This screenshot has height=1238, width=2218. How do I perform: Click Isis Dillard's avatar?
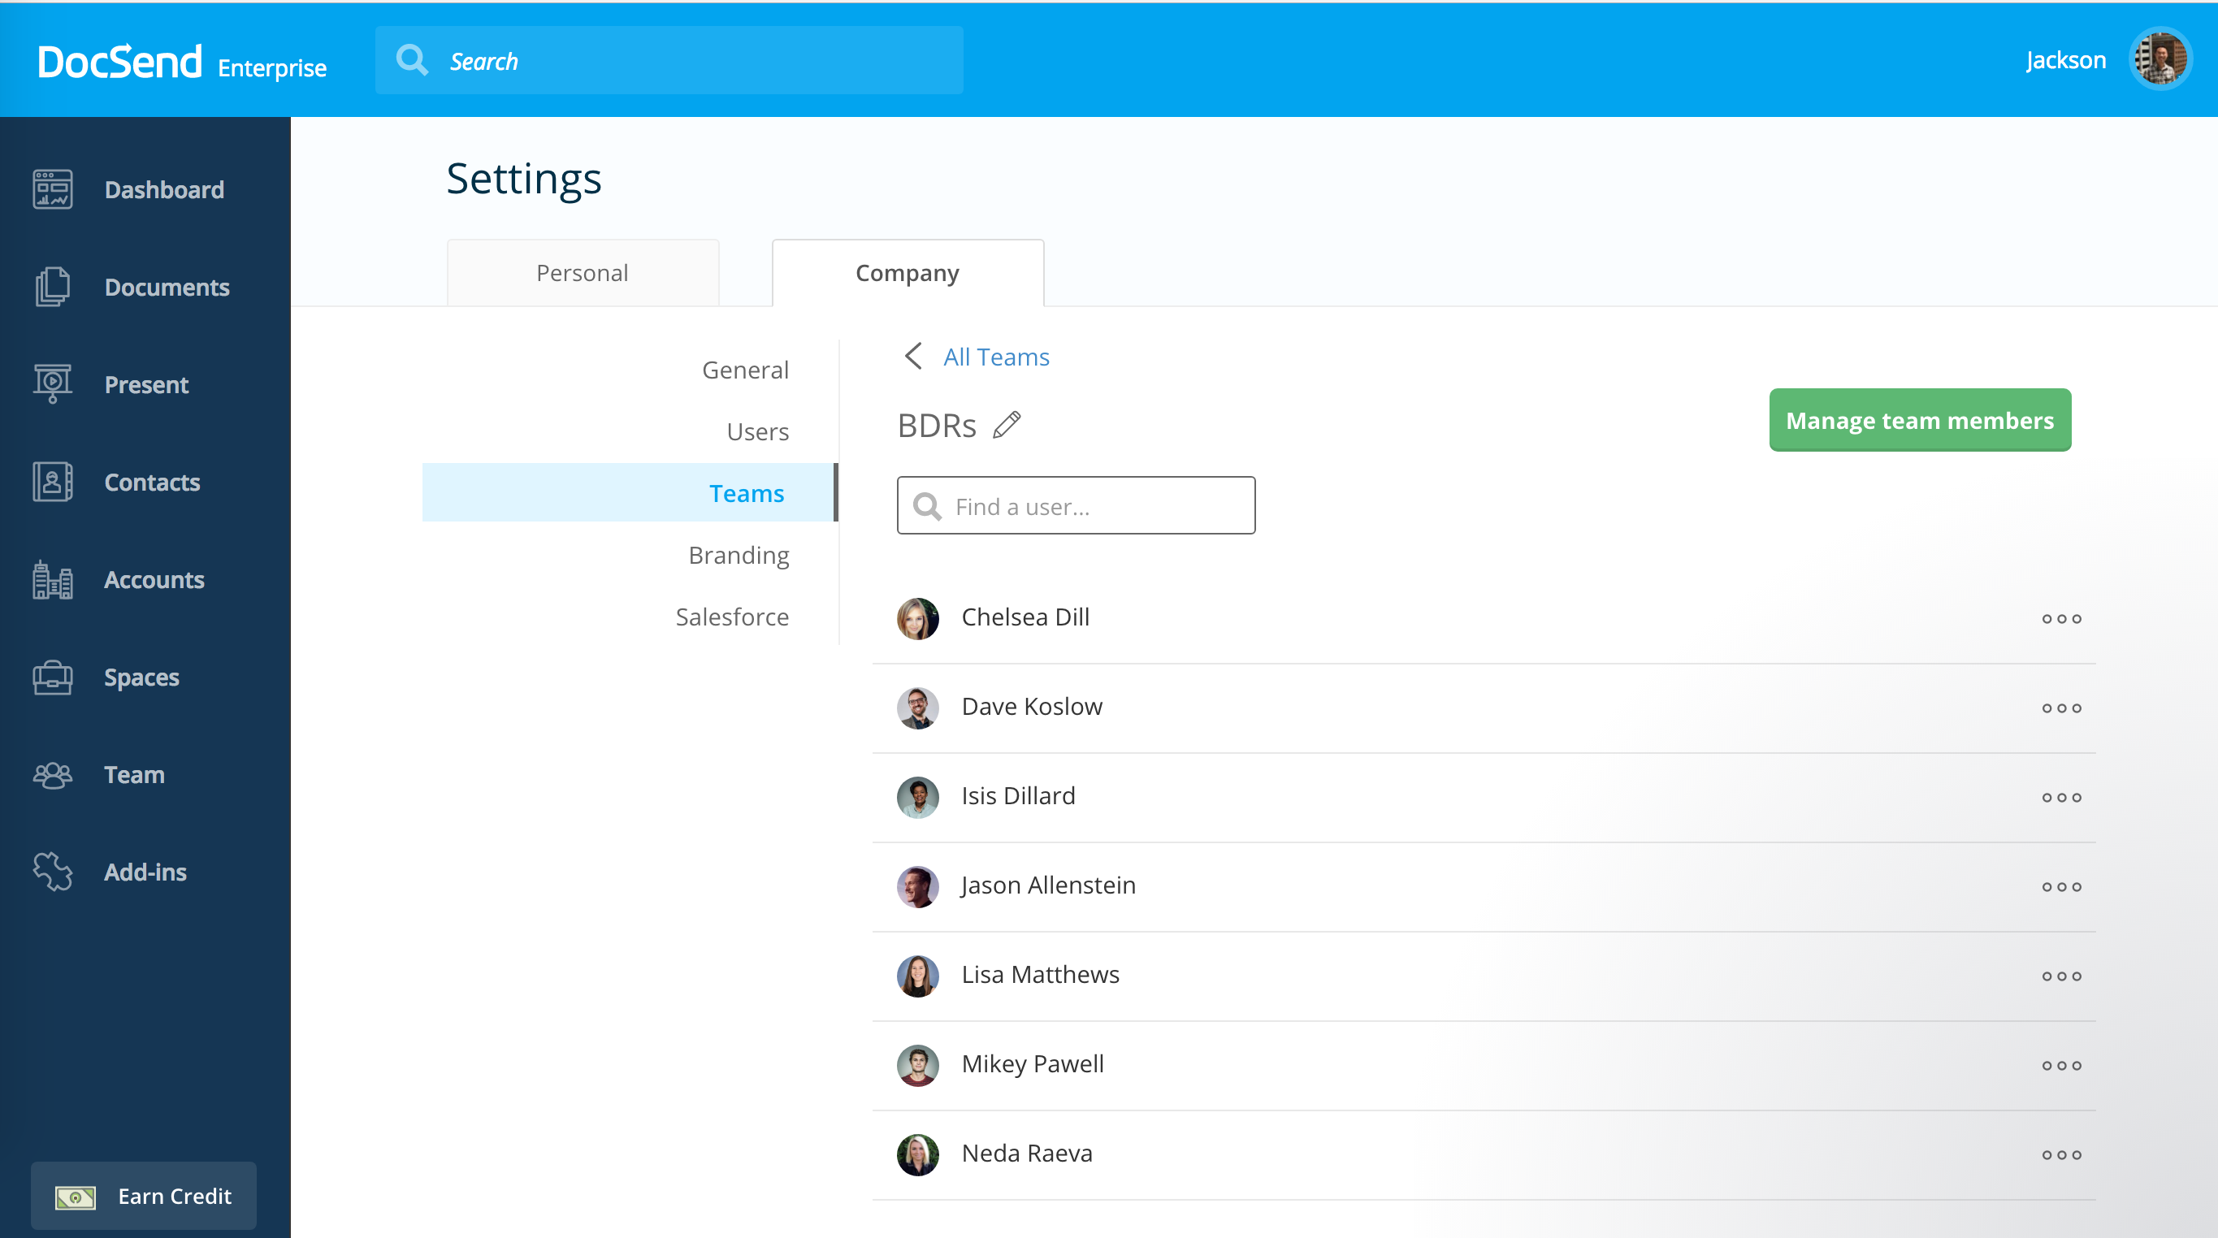click(x=918, y=797)
